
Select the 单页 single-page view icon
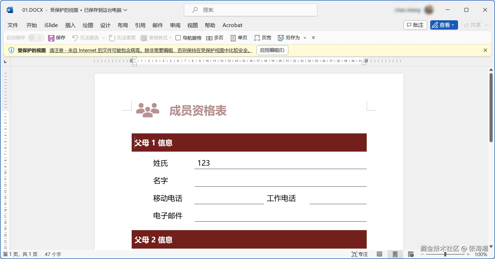233,38
